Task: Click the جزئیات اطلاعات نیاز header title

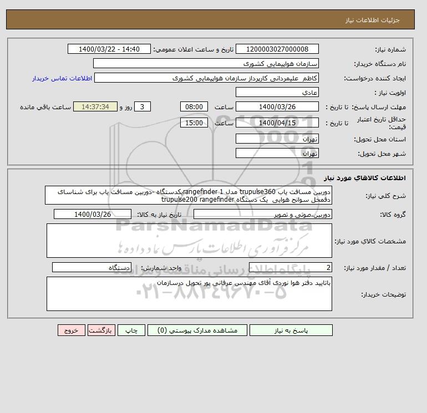Action: [372, 20]
